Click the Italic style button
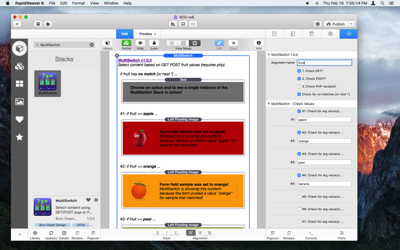Viewport: 400px width, 250px height. click(x=166, y=232)
